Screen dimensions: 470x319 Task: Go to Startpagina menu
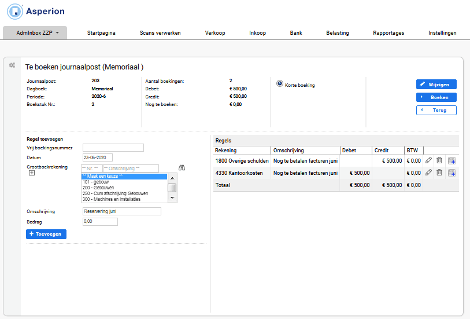pos(101,32)
